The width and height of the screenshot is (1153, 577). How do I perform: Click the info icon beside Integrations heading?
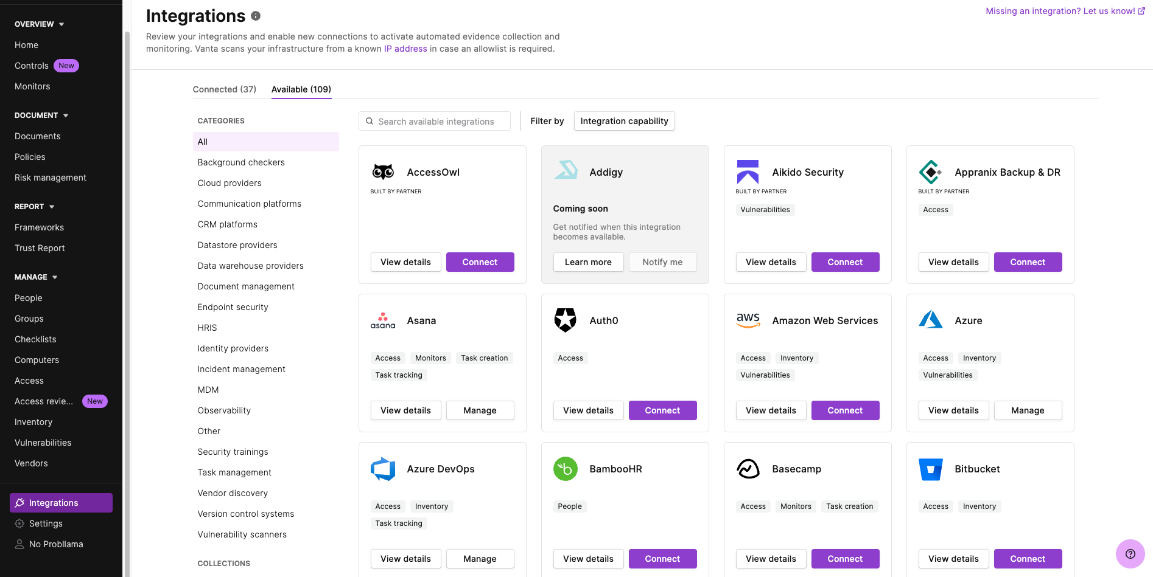tap(256, 16)
